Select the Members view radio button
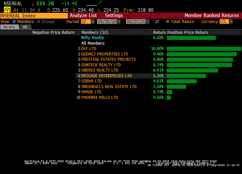The image size is (242, 174). click(x=14, y=22)
